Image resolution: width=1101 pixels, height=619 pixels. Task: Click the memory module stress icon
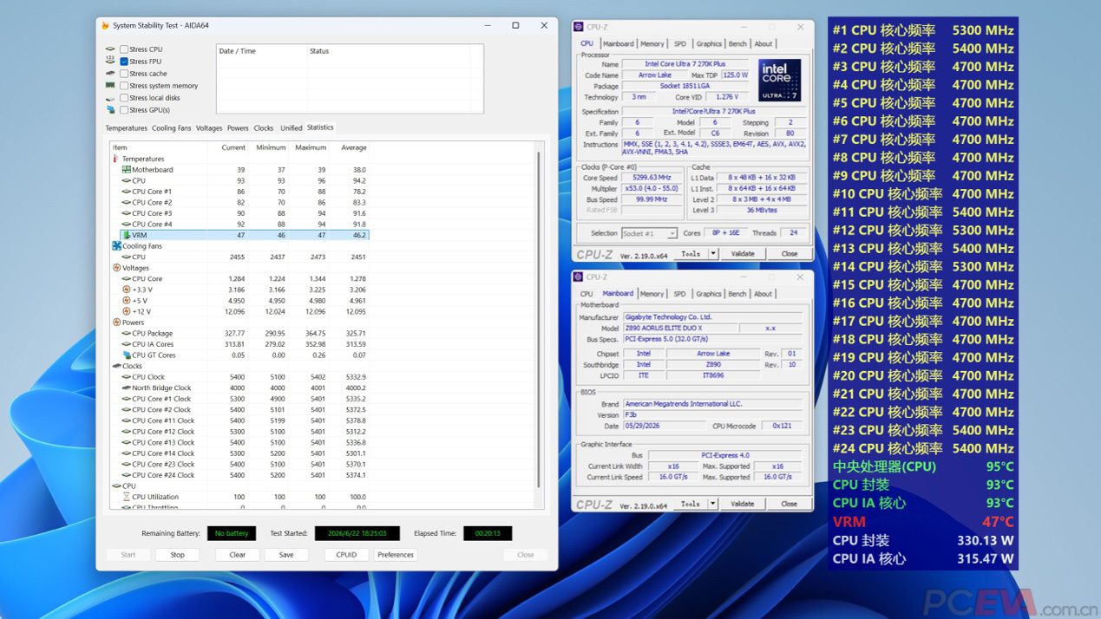click(x=110, y=86)
